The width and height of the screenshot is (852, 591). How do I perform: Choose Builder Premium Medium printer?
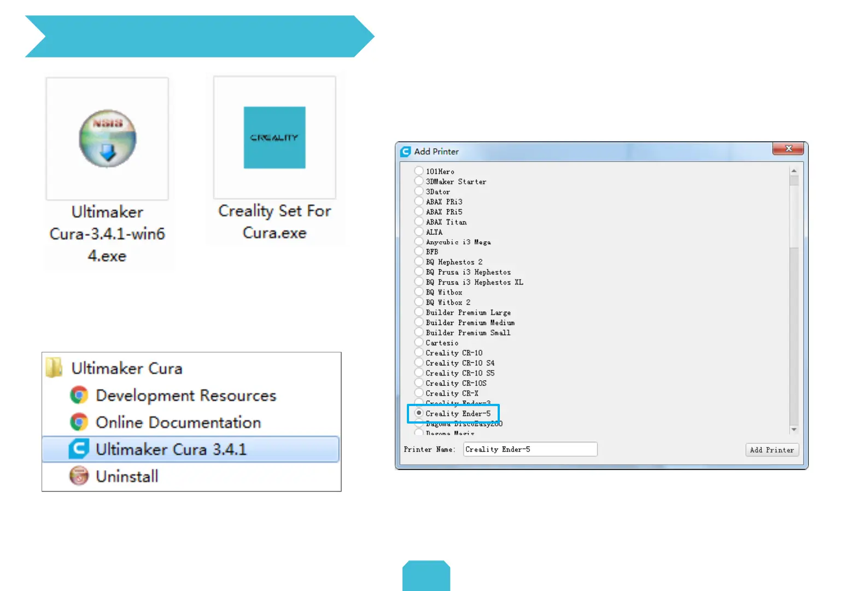pos(419,322)
